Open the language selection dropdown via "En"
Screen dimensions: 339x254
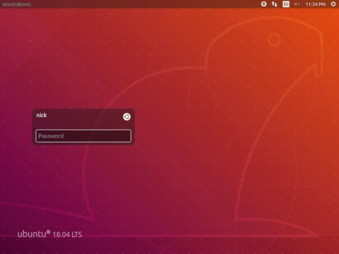(285, 5)
